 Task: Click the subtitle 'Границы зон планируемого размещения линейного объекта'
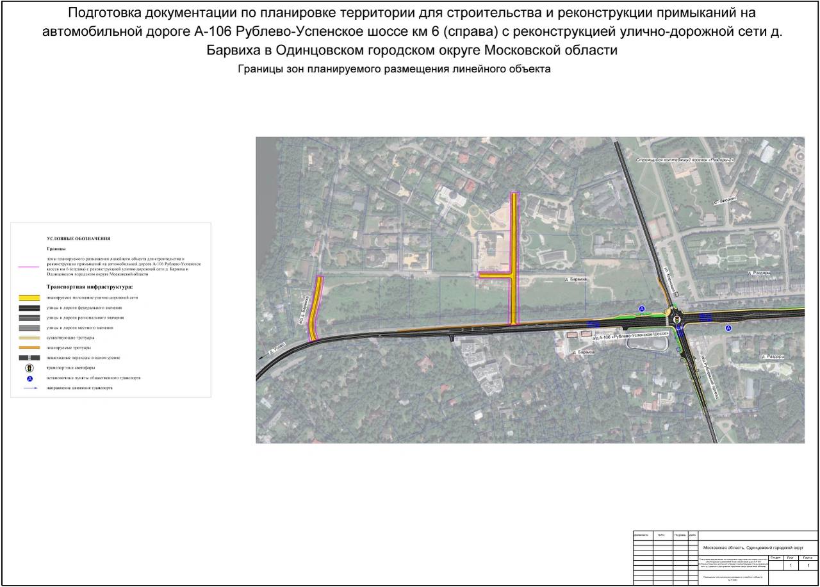[394, 69]
